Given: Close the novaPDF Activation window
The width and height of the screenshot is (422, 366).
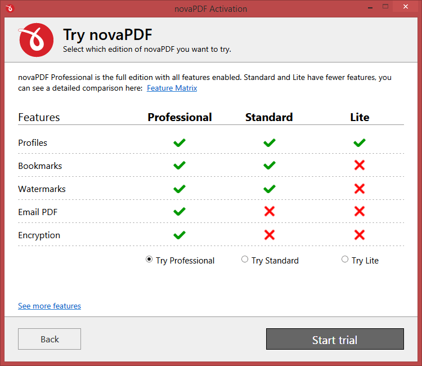Looking at the screenshot, I should click(x=406, y=6).
